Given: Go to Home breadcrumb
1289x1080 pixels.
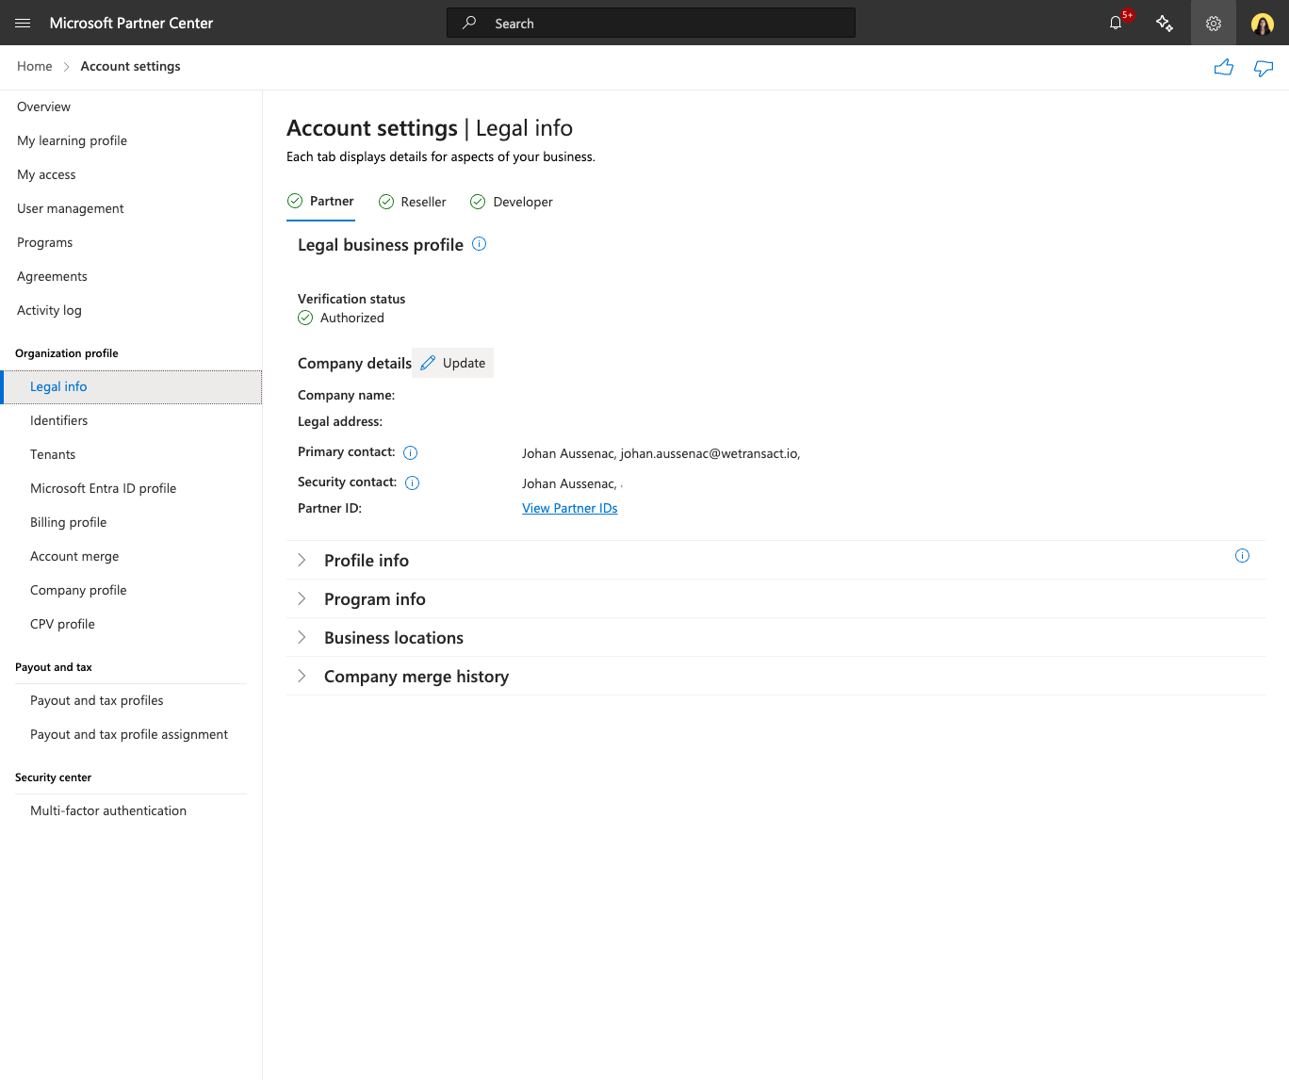Looking at the screenshot, I should pyautogui.click(x=35, y=66).
